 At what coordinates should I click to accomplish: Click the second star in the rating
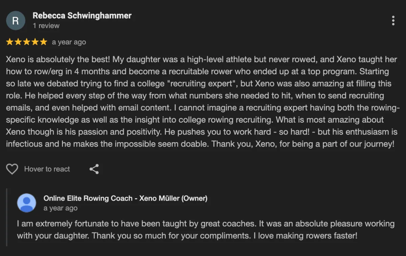(x=18, y=42)
